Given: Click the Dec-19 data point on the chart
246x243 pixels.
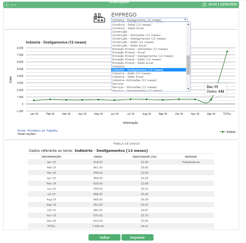Looking at the screenshot, I should tap(211, 99).
